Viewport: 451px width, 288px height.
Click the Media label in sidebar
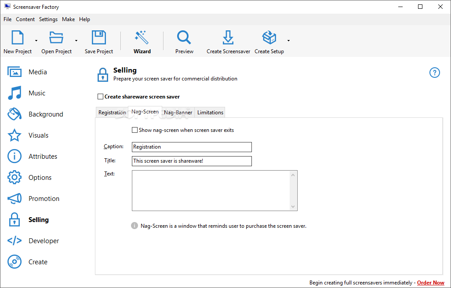[38, 72]
